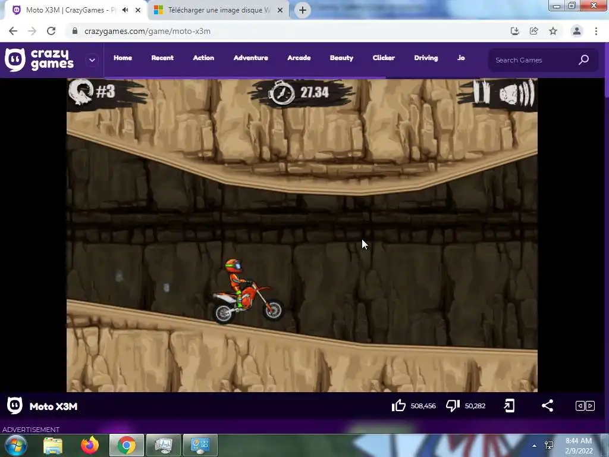Go back with browser back arrow
This screenshot has width=609, height=457.
pyautogui.click(x=13, y=31)
